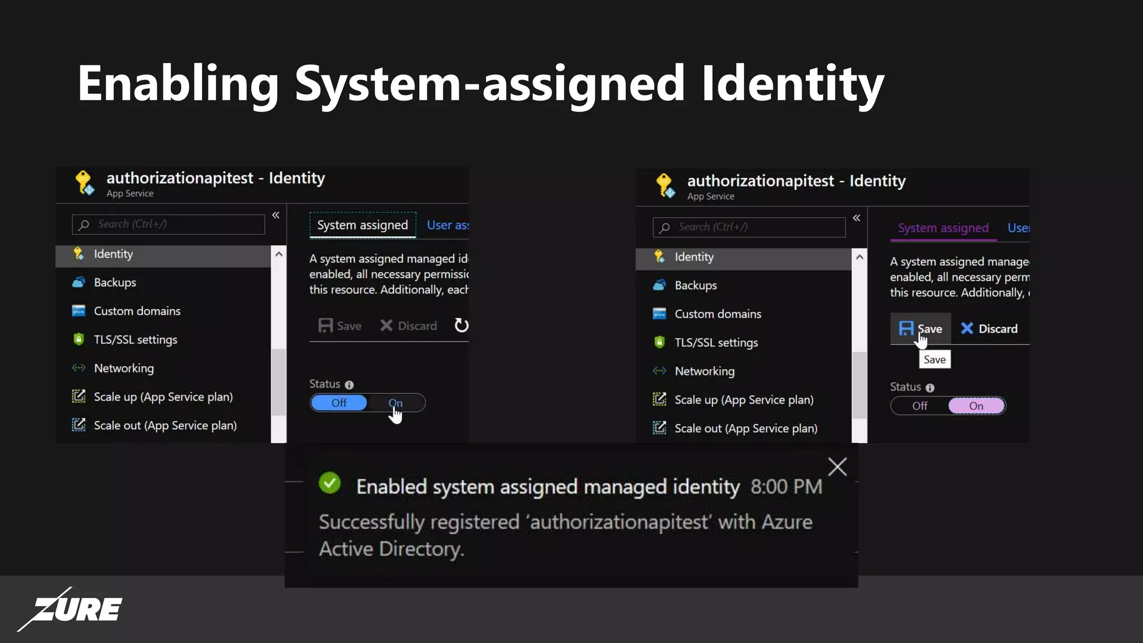
Task: Open TLS/SSL settings in right panel
Action: [743, 342]
